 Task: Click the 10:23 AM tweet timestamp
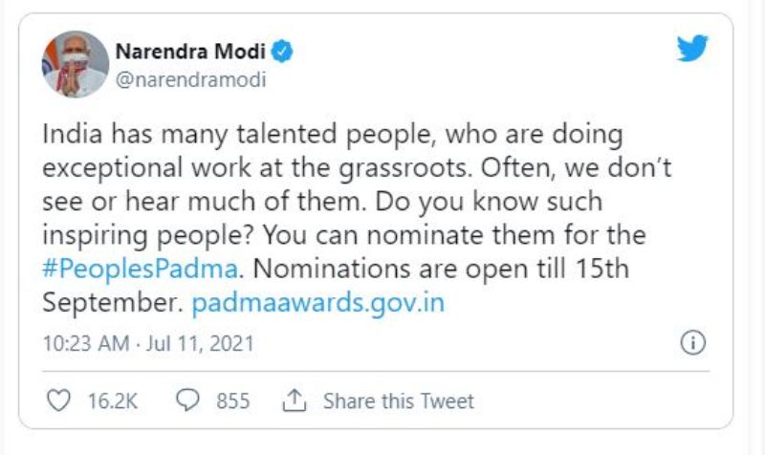(83, 343)
